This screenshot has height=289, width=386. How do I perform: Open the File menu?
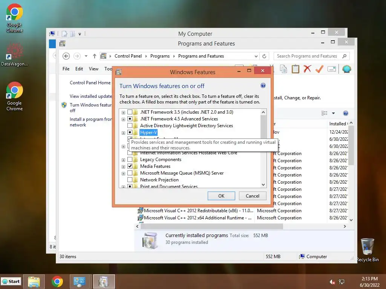tap(66, 69)
